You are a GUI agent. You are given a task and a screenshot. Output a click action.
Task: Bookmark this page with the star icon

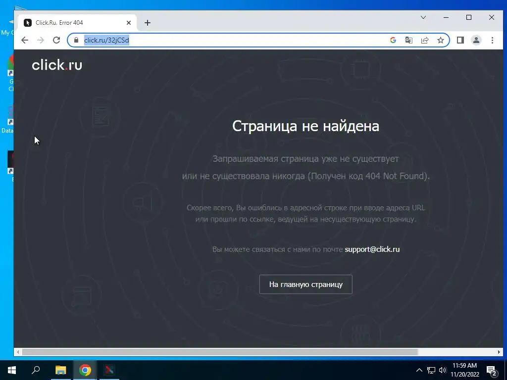(x=440, y=40)
